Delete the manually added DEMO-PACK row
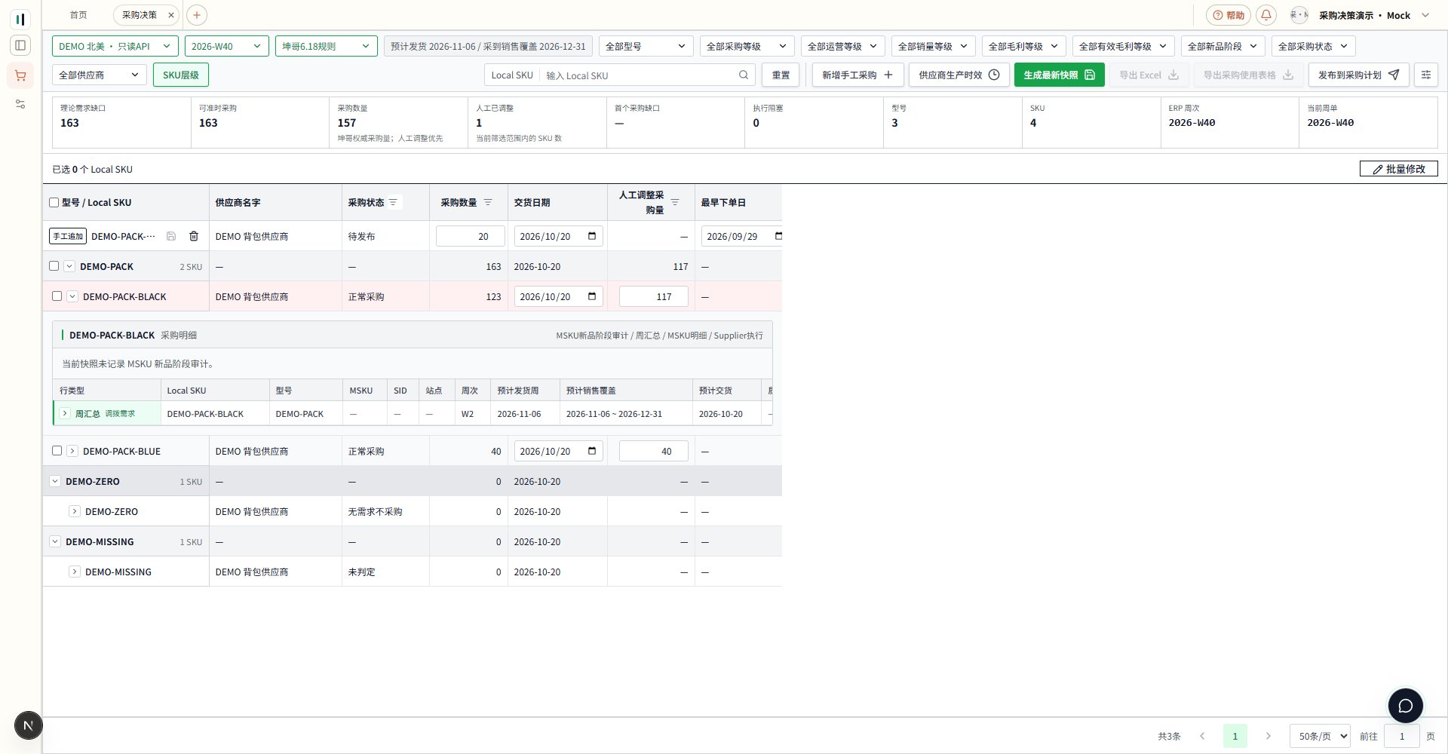Viewport: 1448px width, 754px height. pyautogui.click(x=194, y=236)
